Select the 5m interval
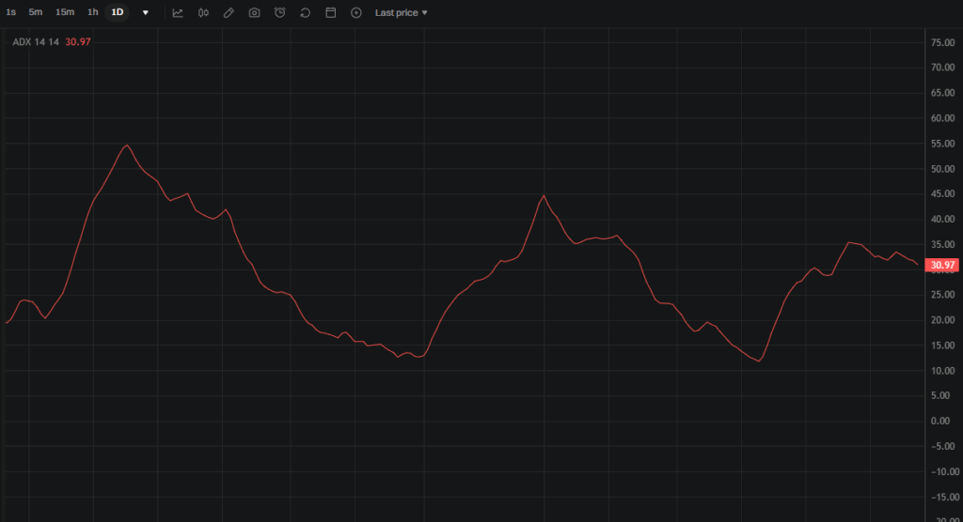Viewport: 963px width, 522px height. click(36, 12)
